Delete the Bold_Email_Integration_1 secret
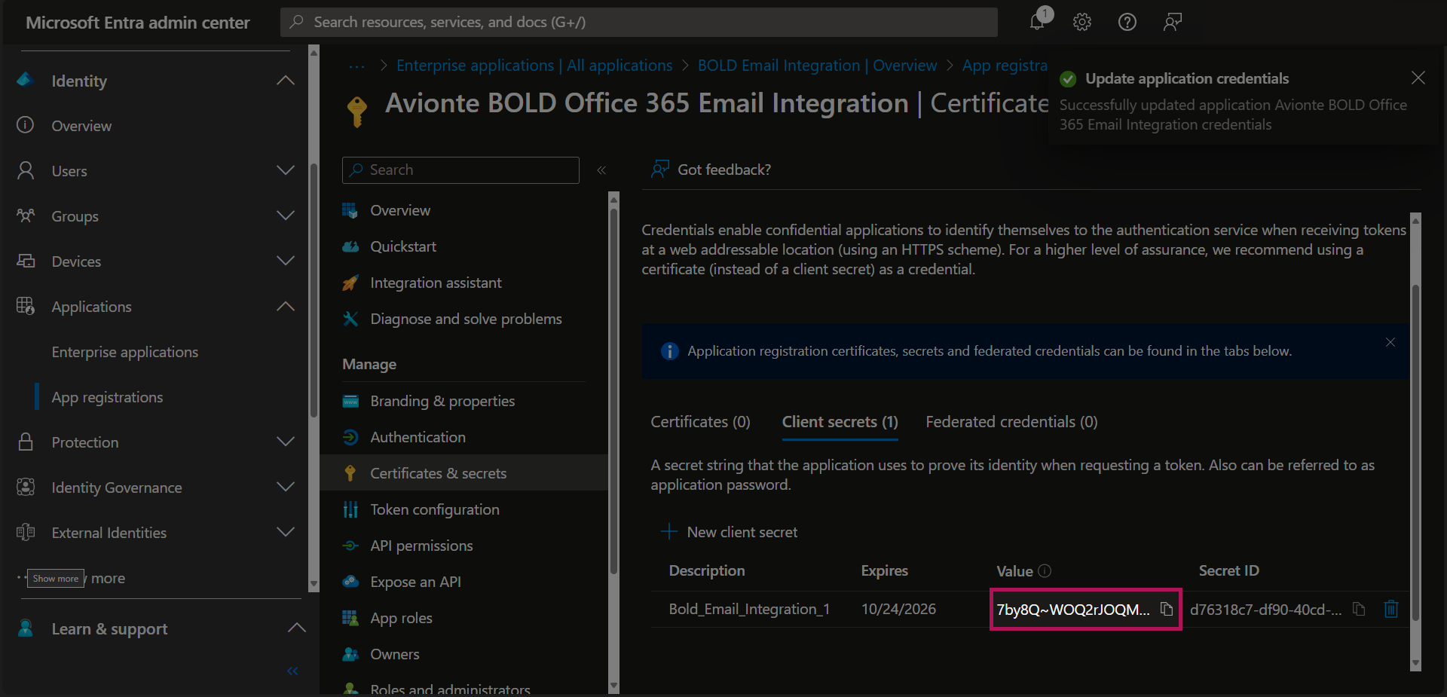Image resolution: width=1447 pixels, height=697 pixels. coord(1391,609)
